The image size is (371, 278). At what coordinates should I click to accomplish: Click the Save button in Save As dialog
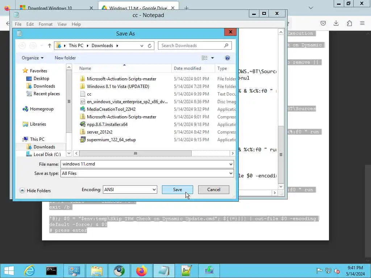177,190
